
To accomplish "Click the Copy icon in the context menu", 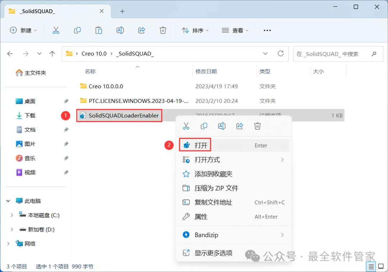I will (204, 126).
